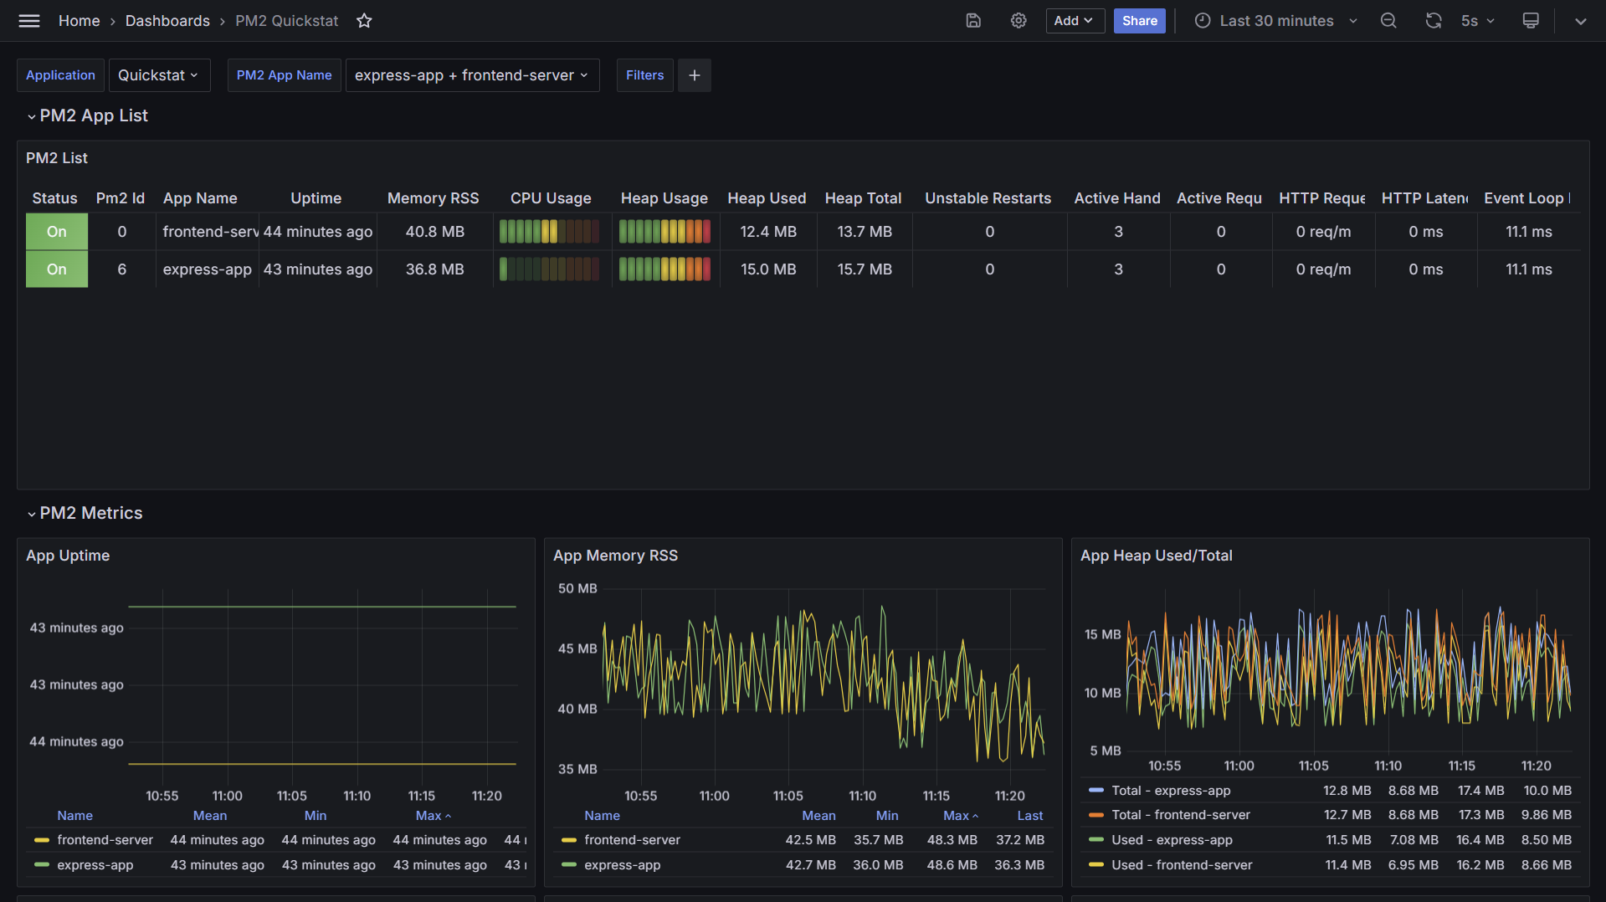Open PM2 App Name selector dropdown
Screen dimensions: 1606x902
click(x=472, y=75)
